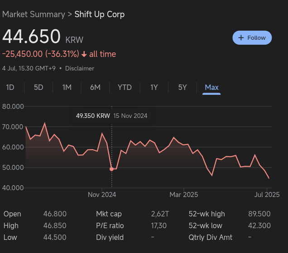Click the 40.000 axis label
The image size is (288, 253).
(x=13, y=188)
